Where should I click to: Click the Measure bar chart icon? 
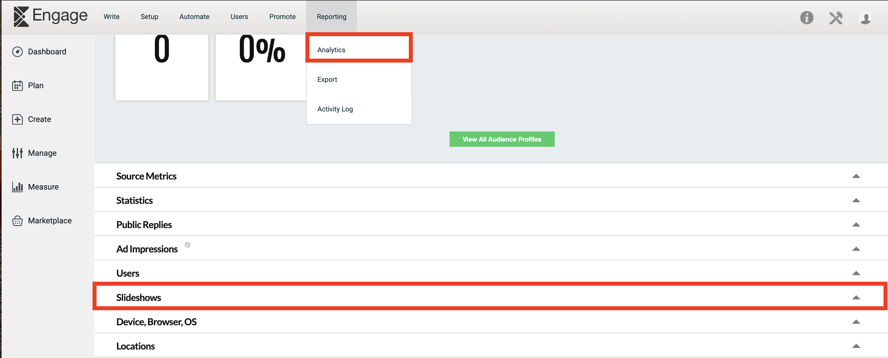pyautogui.click(x=17, y=187)
